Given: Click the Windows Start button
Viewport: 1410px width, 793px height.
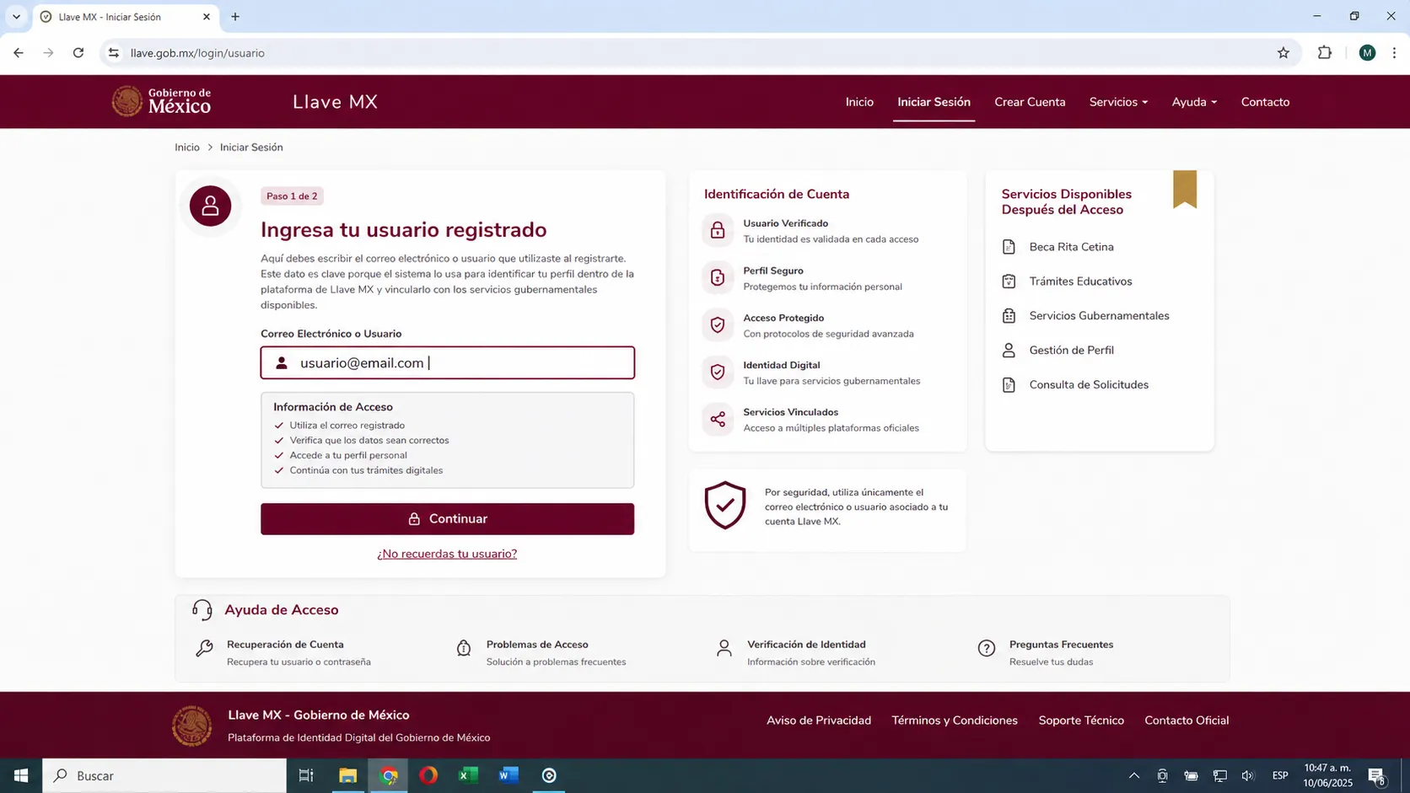Looking at the screenshot, I should [21, 775].
